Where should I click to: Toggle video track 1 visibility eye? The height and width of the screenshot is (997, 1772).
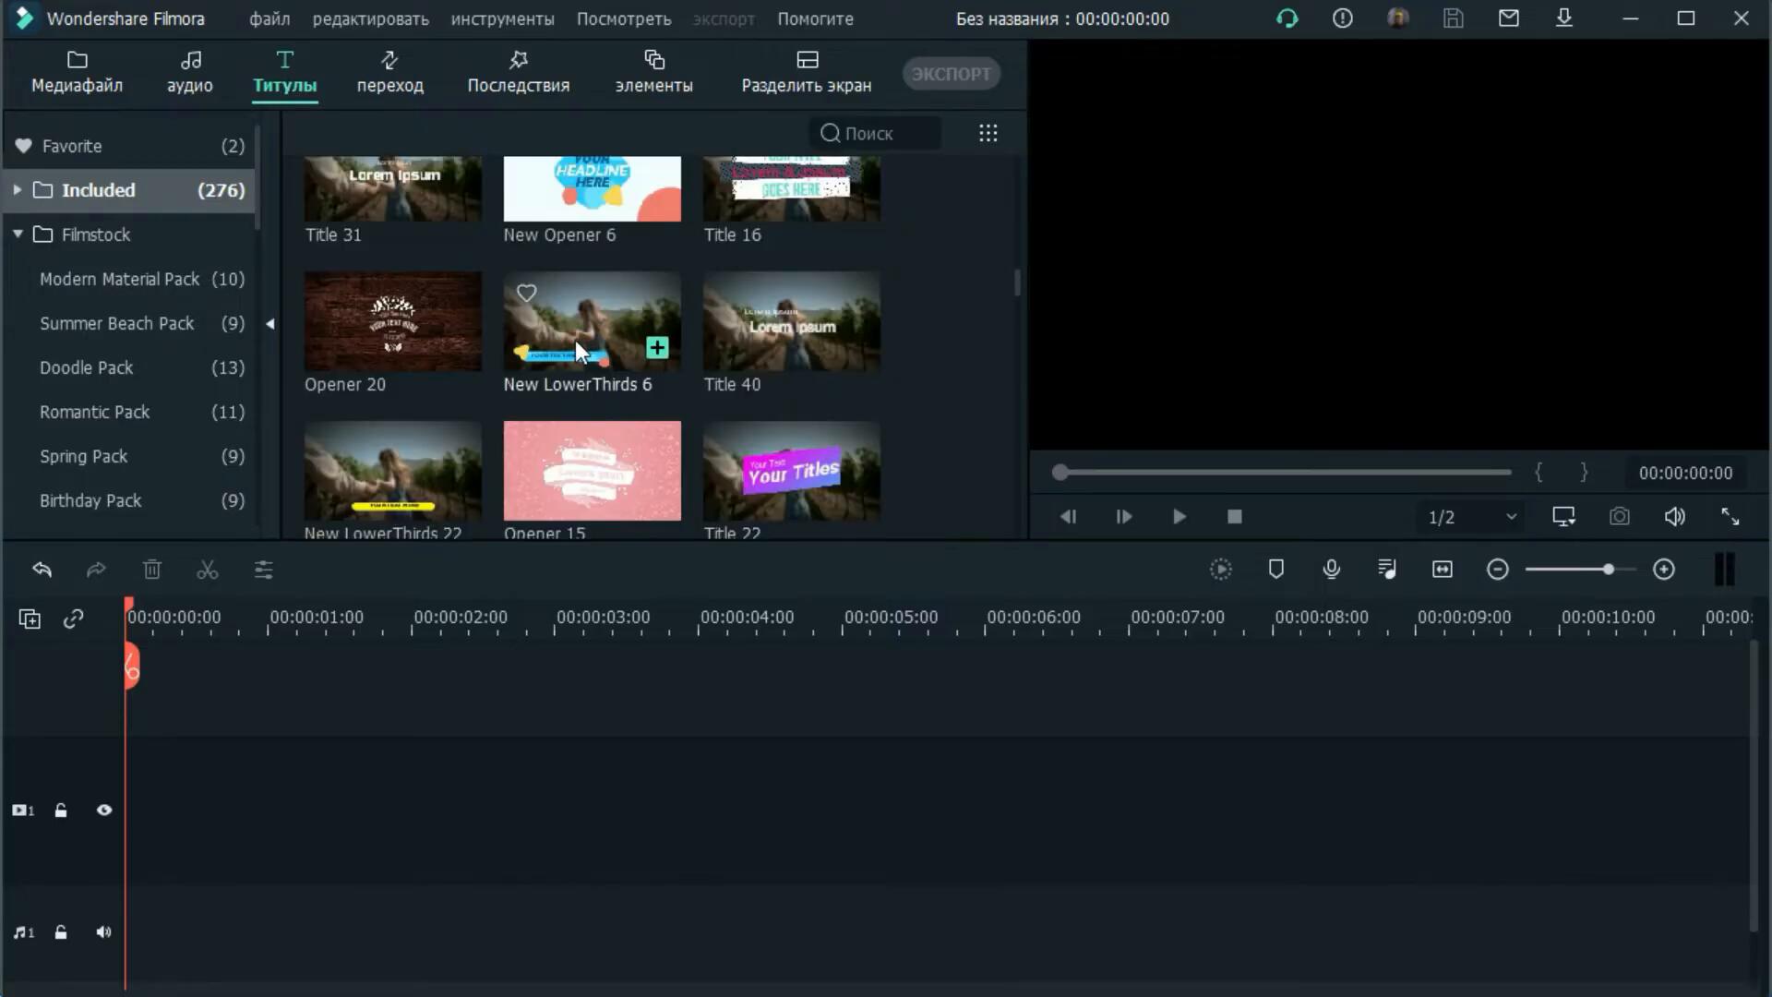point(104,810)
